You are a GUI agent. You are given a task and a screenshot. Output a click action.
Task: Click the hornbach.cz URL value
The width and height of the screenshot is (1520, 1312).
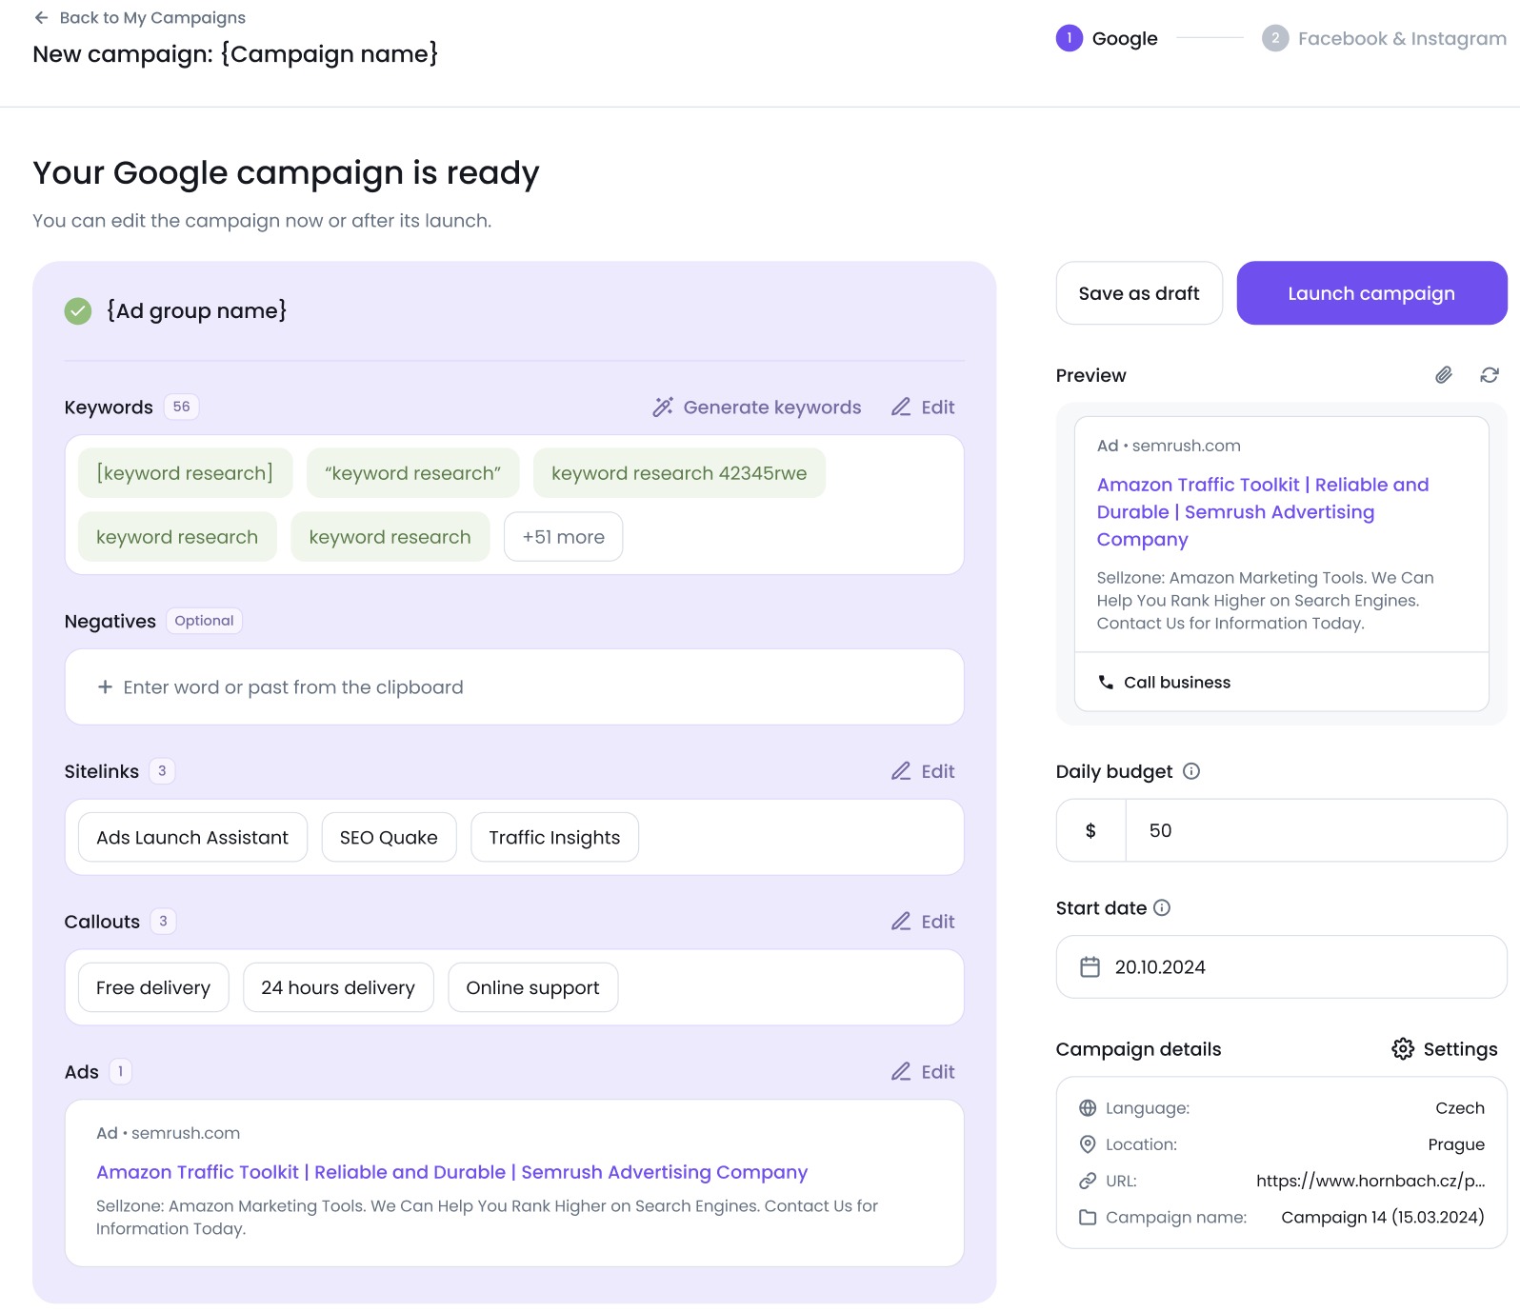1370,1181
